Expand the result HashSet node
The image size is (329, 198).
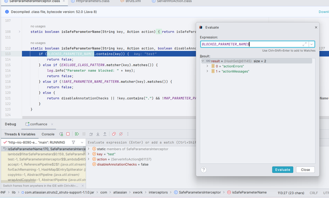click(202, 60)
